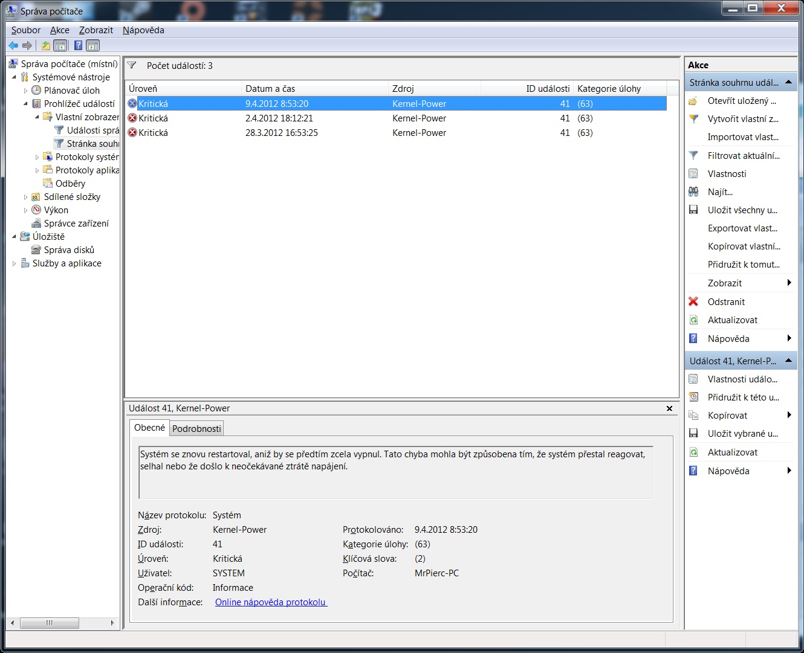Click the Back arrow in the toolbar
804x653 pixels.
pos(13,45)
